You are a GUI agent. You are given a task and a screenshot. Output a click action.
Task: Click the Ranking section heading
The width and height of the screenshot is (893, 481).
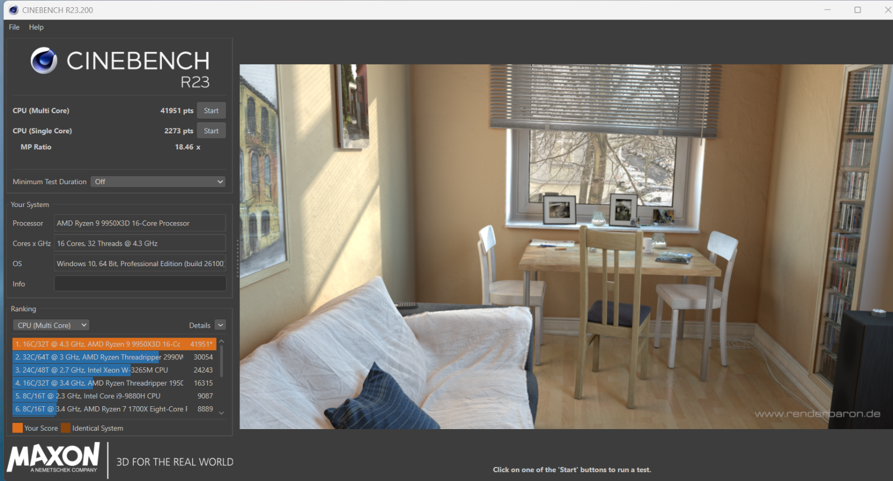[x=23, y=309]
